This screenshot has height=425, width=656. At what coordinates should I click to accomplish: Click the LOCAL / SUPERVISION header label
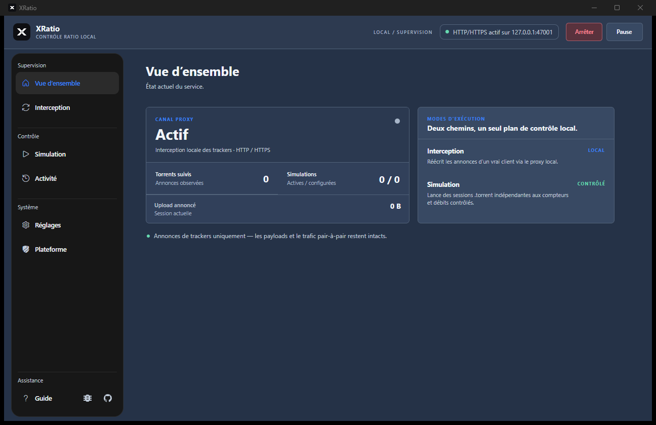[403, 32]
